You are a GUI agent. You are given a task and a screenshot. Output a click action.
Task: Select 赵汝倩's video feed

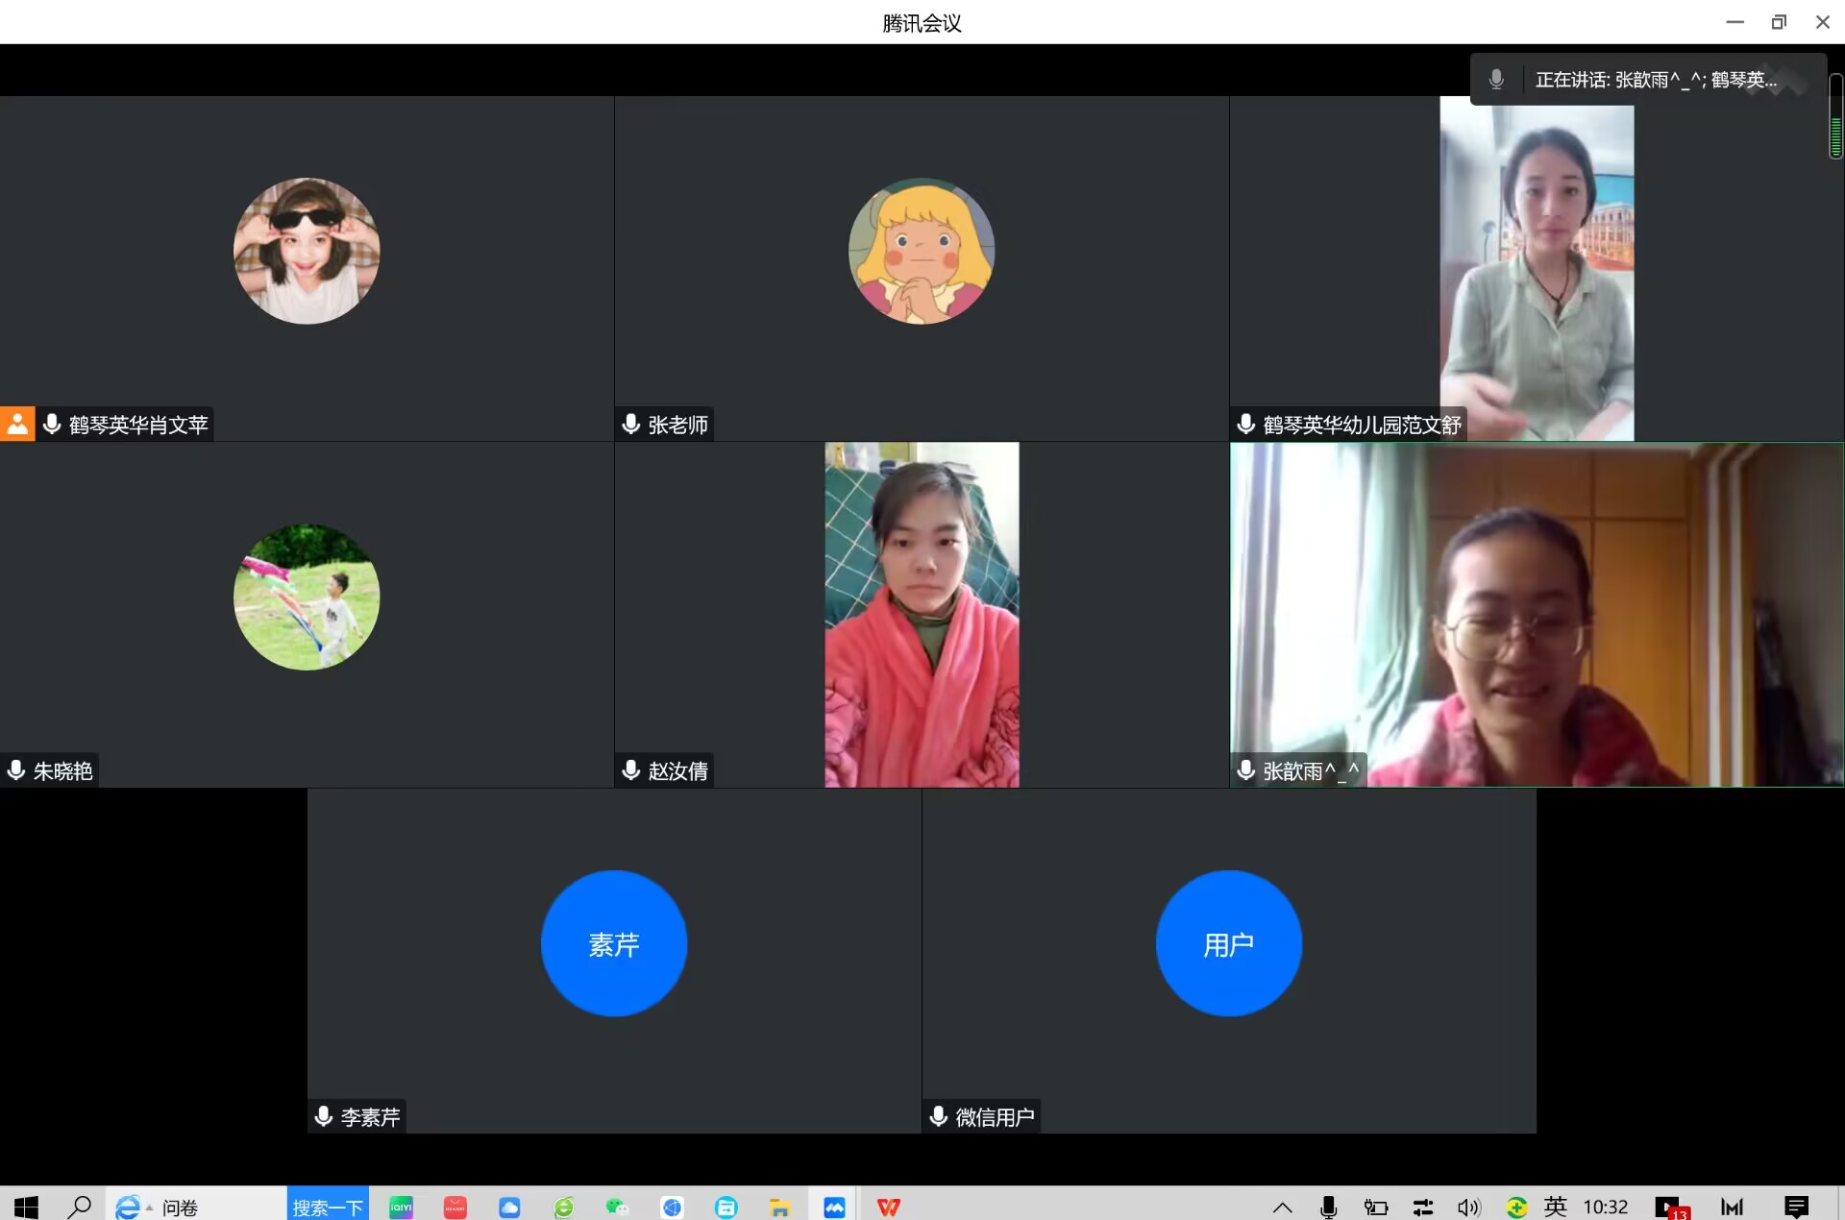tap(922, 615)
